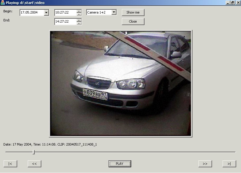Click the playback position slider thumb

34,152
